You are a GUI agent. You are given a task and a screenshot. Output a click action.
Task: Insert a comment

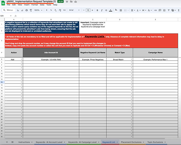point(160,10)
